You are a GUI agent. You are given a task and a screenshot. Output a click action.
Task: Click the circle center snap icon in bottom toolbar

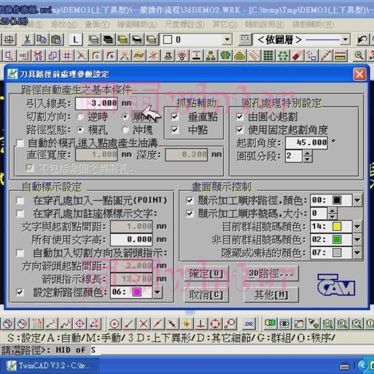point(115,324)
